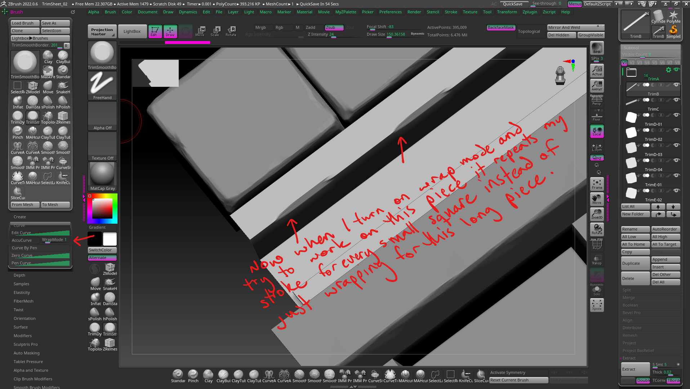
Task: Open the Frame view icon
Action: (597, 184)
